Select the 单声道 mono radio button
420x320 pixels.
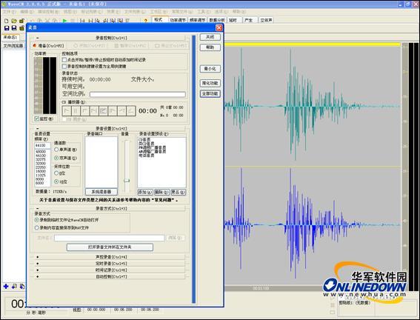56,150
